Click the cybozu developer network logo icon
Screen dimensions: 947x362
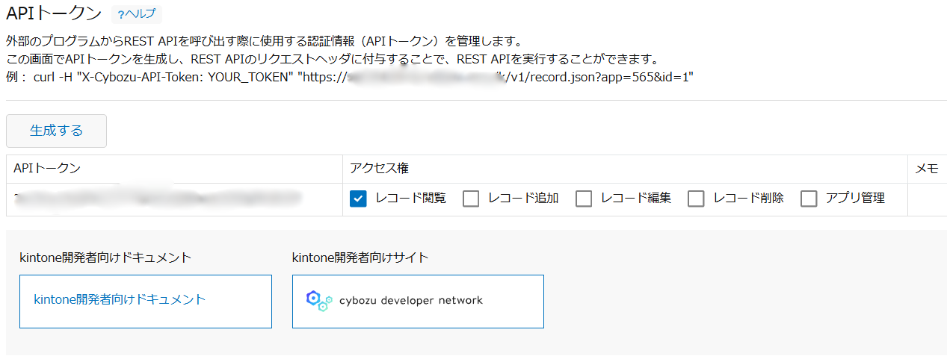(319, 301)
